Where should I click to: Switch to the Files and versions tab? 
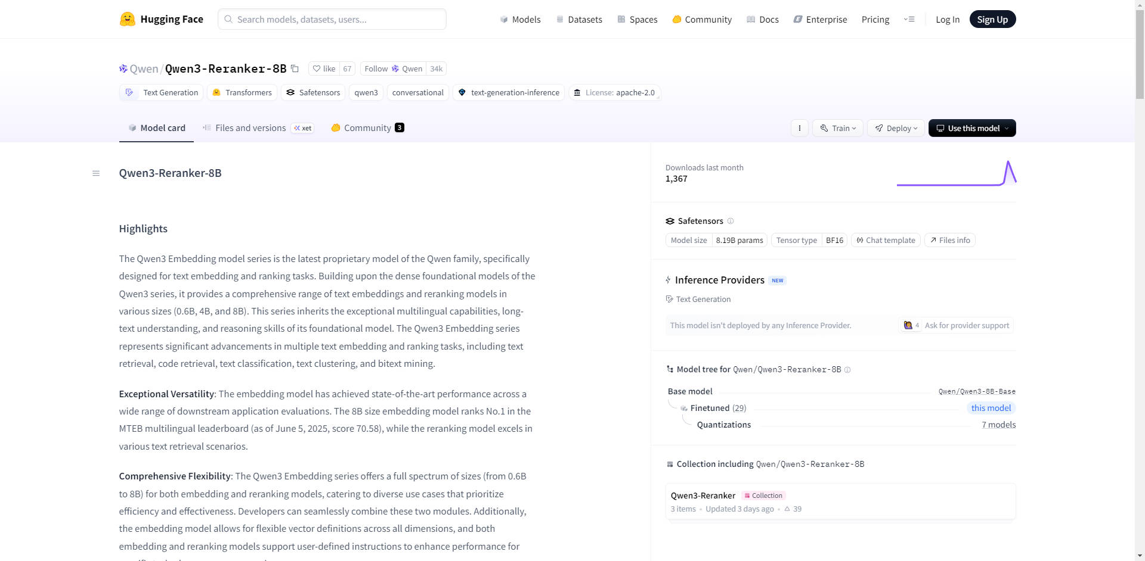250,127
